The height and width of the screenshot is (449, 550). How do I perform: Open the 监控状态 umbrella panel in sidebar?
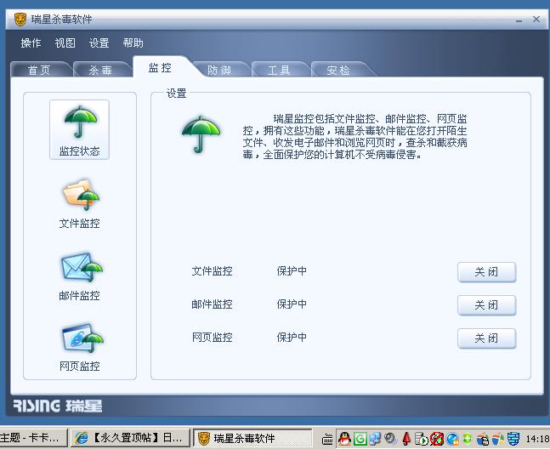[x=80, y=130]
